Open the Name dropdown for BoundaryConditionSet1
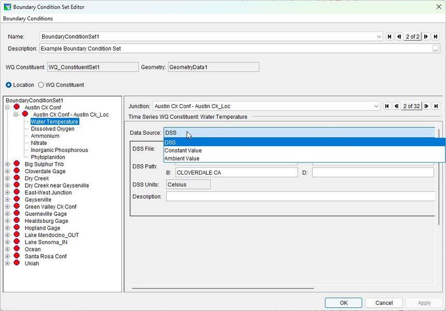446x311 pixels. pos(379,37)
